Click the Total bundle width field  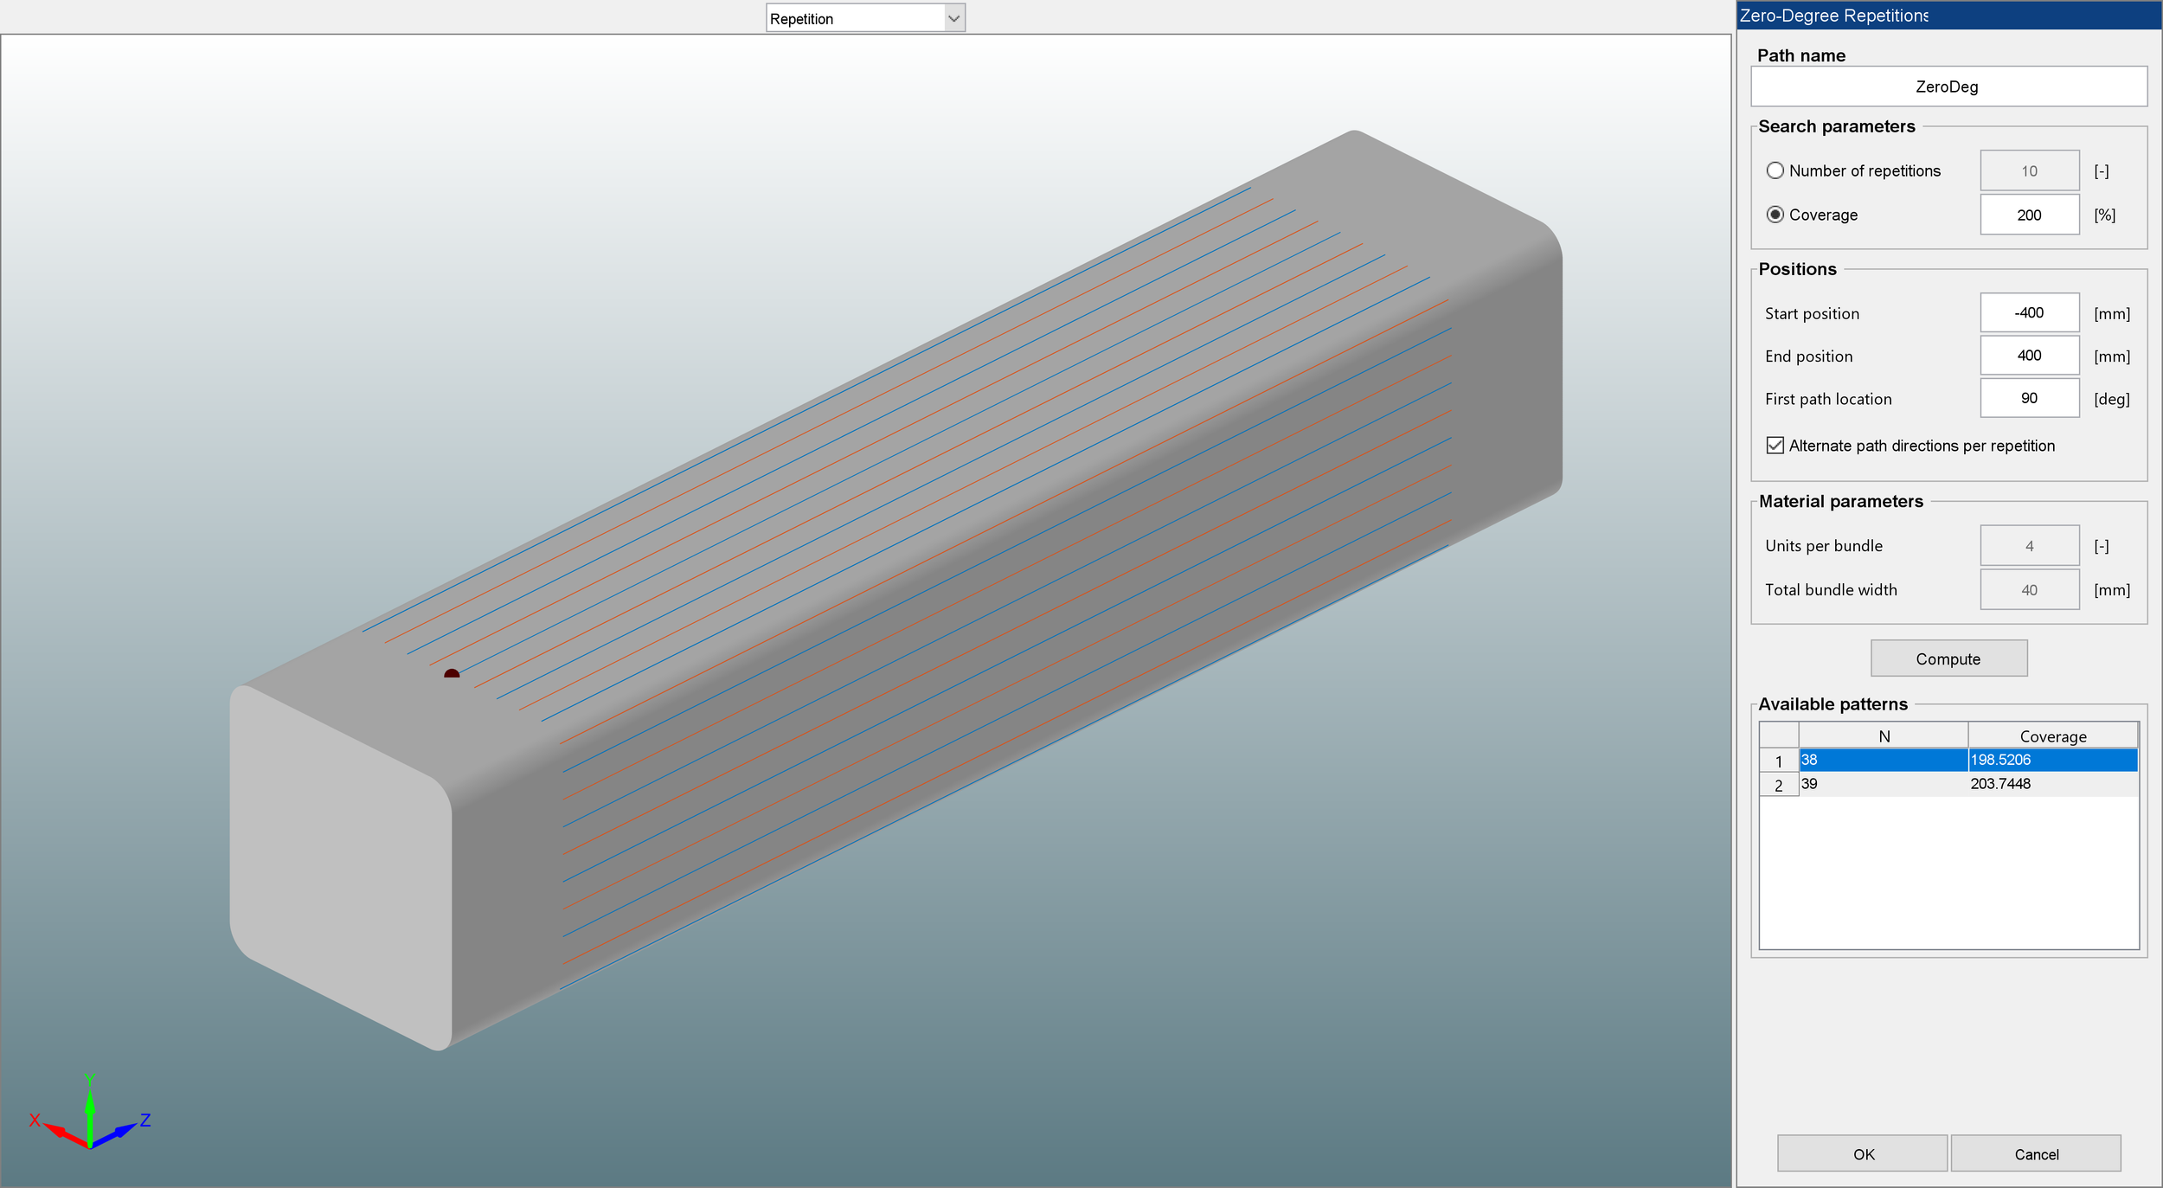[x=2029, y=590]
